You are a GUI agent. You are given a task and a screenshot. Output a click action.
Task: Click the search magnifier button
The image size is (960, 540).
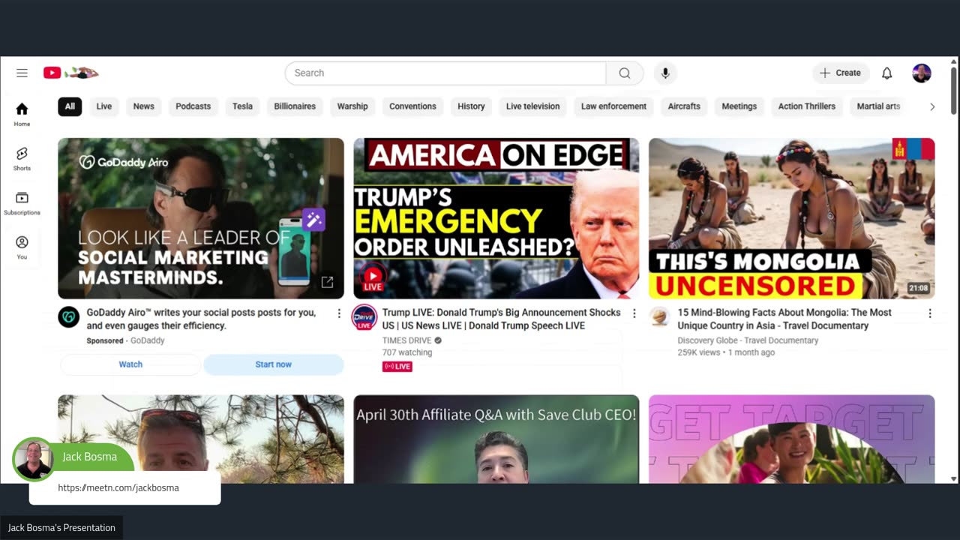pos(625,73)
